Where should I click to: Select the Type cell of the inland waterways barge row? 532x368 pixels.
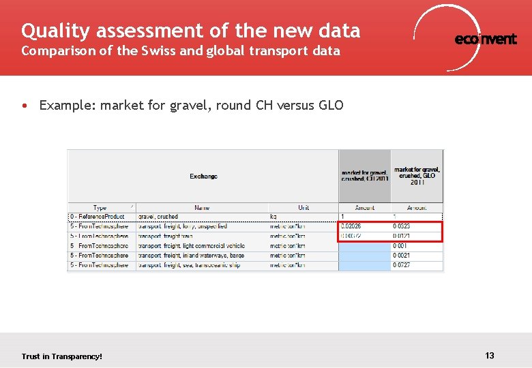click(x=102, y=256)
